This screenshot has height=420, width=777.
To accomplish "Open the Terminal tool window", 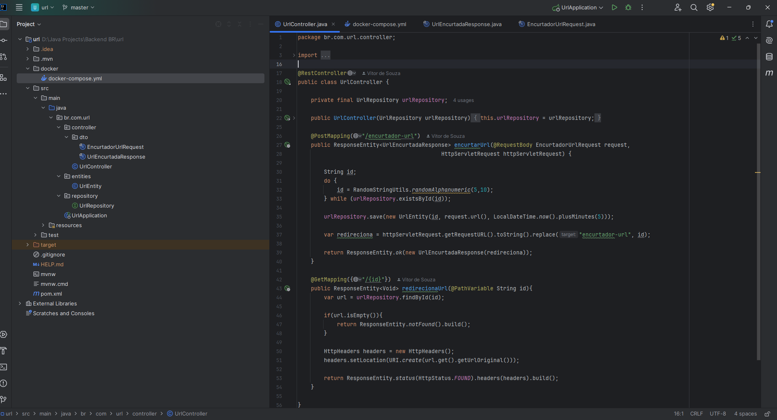I will tap(4, 367).
